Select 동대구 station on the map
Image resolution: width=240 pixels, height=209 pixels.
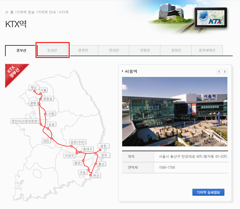point(88,149)
